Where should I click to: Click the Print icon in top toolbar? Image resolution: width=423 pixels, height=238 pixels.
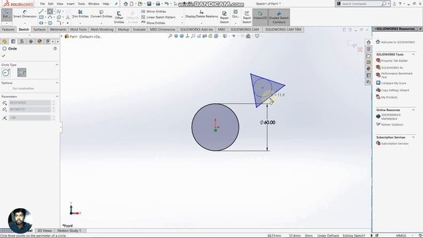(158, 4)
